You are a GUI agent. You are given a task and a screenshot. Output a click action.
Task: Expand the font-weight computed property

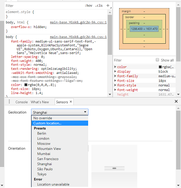(115, 90)
